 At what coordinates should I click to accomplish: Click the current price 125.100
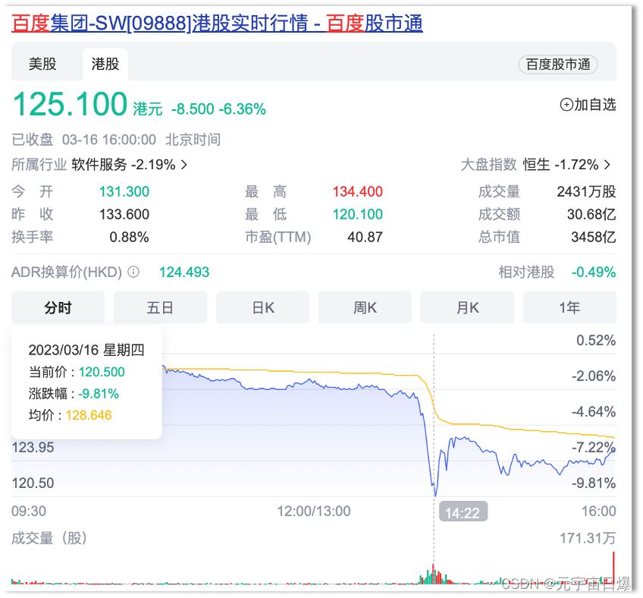point(69,104)
